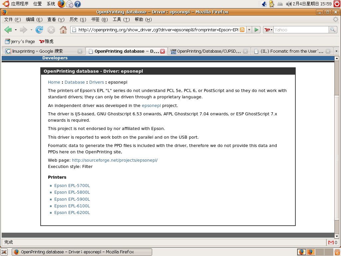341x256 pixels.
Task: Open the list-all-tabs dropdown
Action: (x=336, y=51)
